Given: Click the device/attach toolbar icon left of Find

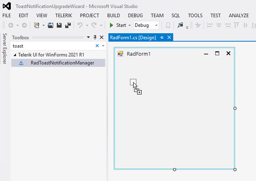Looking at the screenshot, I should (x=168, y=25).
